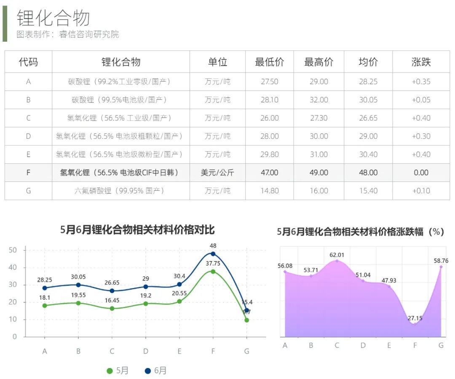The image size is (455, 379).
Task: Click the green data point labeled 37.75
Action: (213, 272)
